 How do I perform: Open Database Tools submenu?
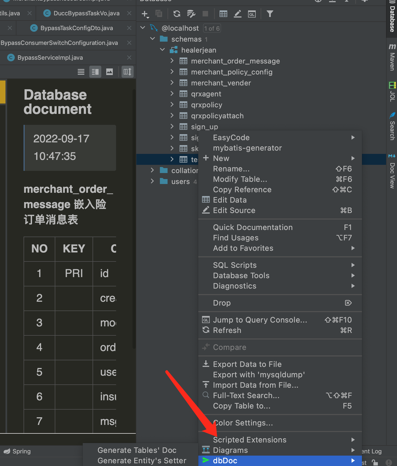coord(280,275)
